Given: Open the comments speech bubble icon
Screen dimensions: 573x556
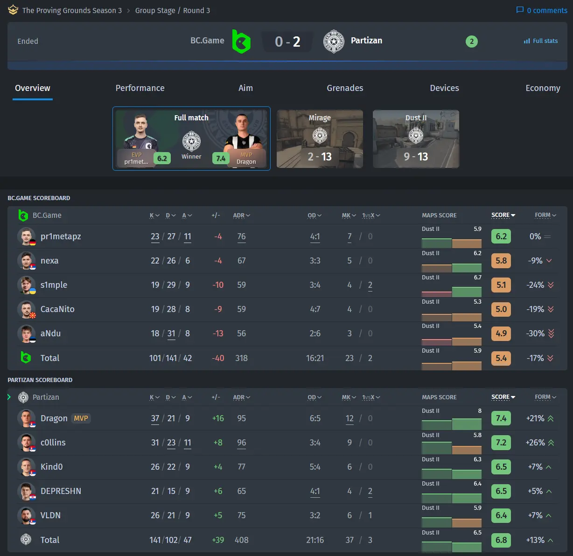Looking at the screenshot, I should (520, 10).
